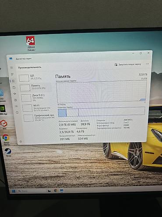This screenshot has width=162, height=217.
Task: Open Startup apps page from sidebar
Action: point(15,94)
